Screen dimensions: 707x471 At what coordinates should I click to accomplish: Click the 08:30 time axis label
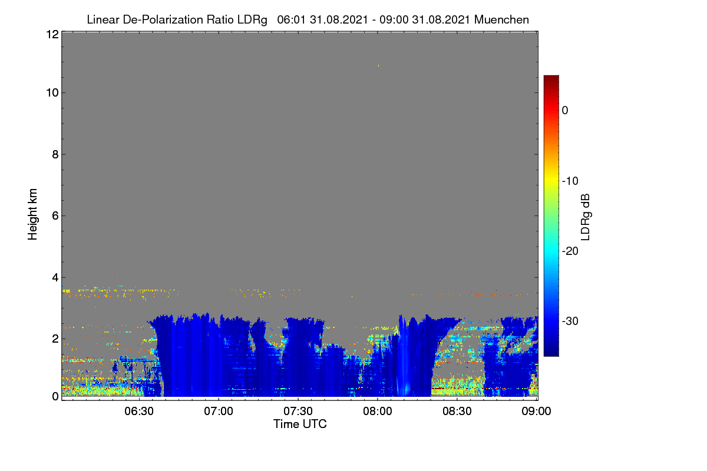click(x=457, y=411)
